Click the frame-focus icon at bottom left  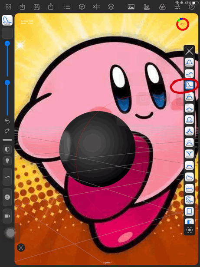point(21,247)
